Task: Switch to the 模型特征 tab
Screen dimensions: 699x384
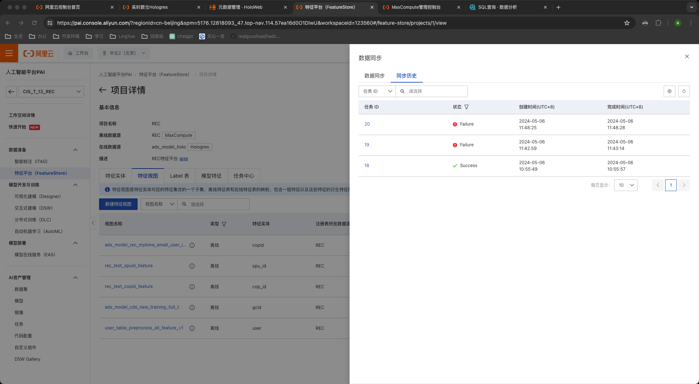Action: 212,176
